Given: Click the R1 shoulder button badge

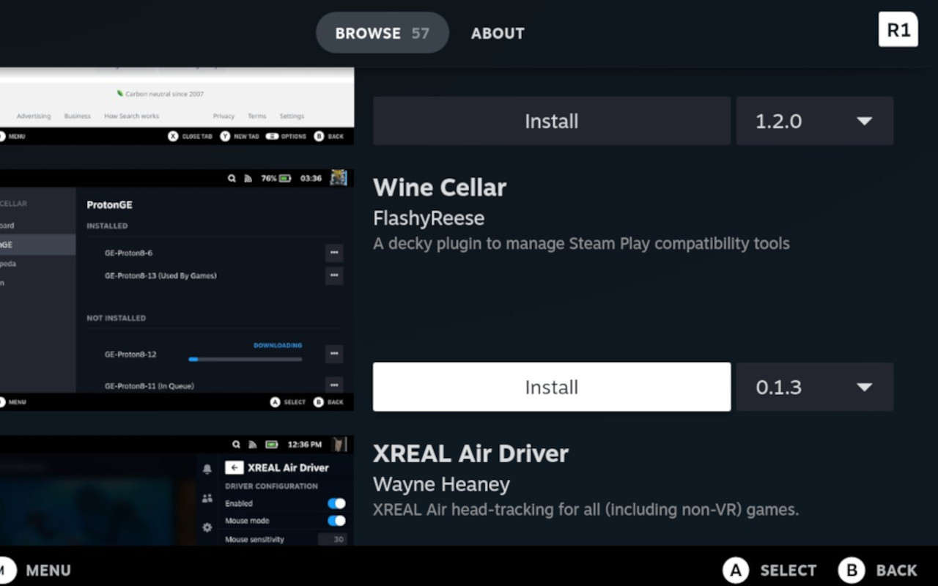Looking at the screenshot, I should (898, 30).
